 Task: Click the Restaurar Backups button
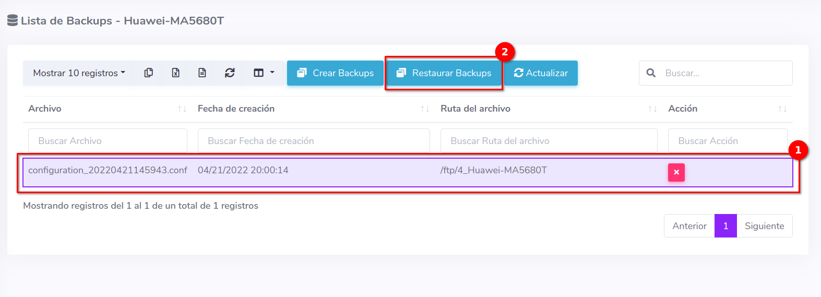coord(444,73)
